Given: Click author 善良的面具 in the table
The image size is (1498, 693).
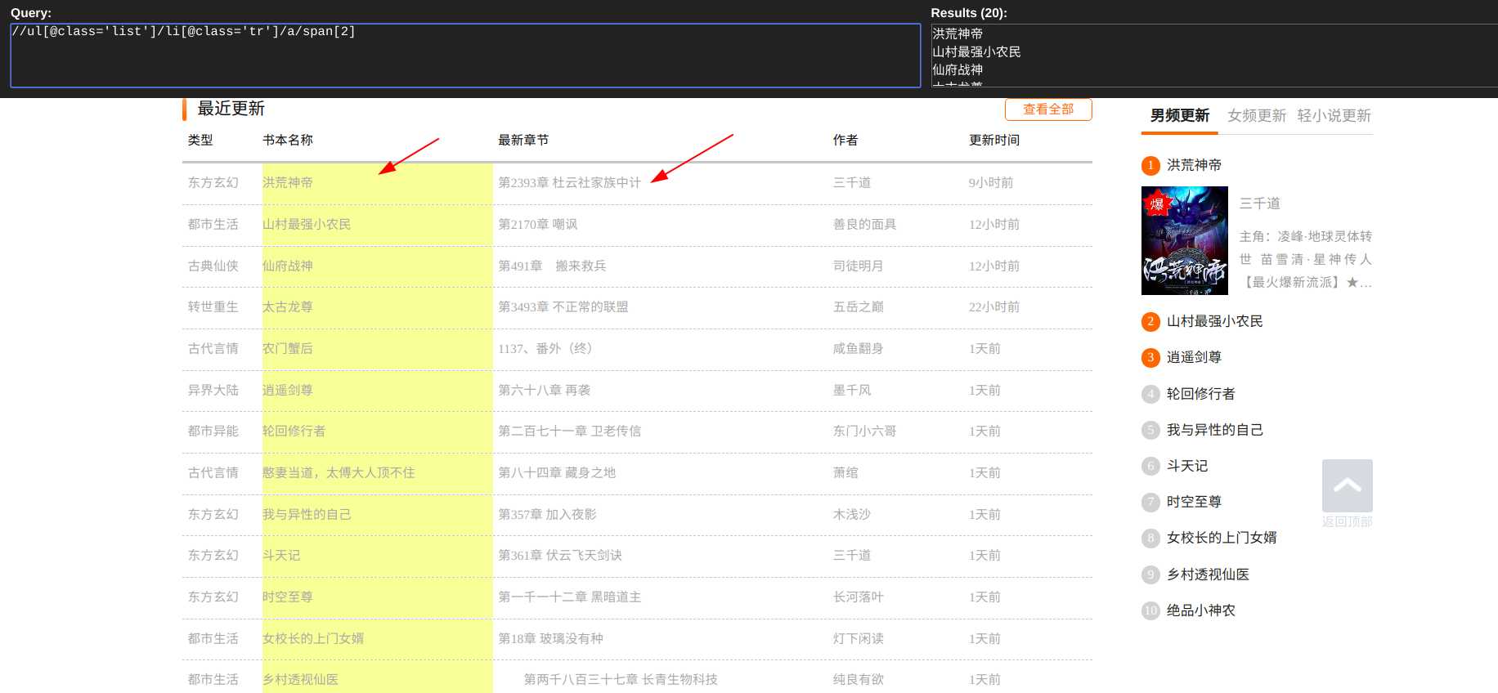Looking at the screenshot, I should tap(864, 224).
